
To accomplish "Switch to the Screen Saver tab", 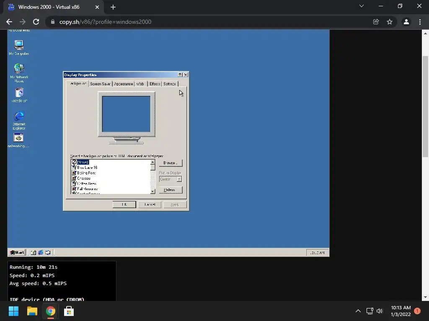I will click(100, 84).
